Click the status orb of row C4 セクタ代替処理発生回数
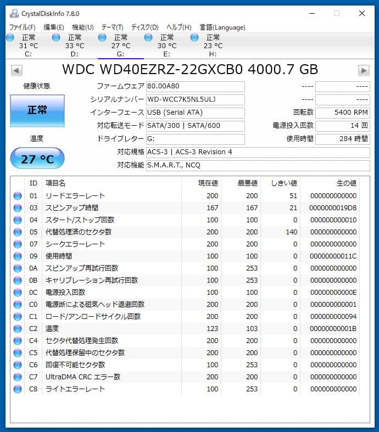This screenshot has width=379, height=432. pyautogui.click(x=18, y=341)
